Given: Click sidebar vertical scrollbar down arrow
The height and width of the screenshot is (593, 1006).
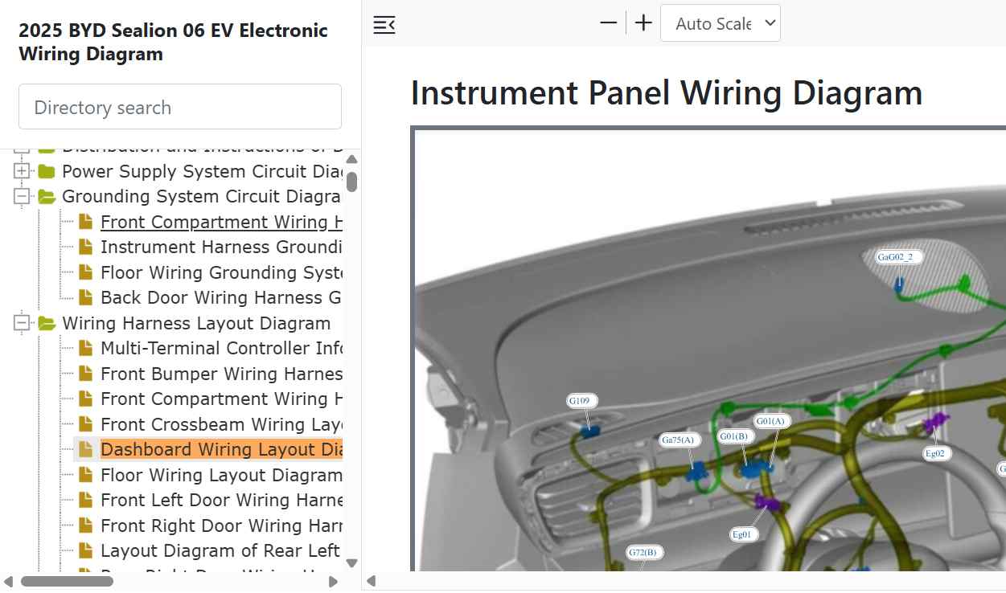Looking at the screenshot, I should tap(351, 563).
